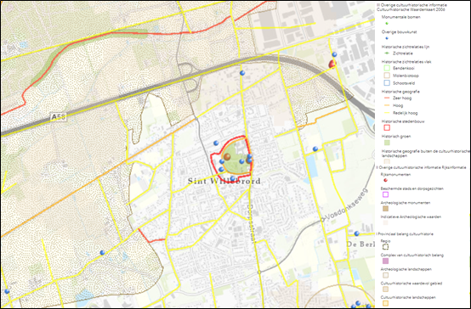Select the yellow 'Redelijk hoog' line symbol

coord(387,113)
